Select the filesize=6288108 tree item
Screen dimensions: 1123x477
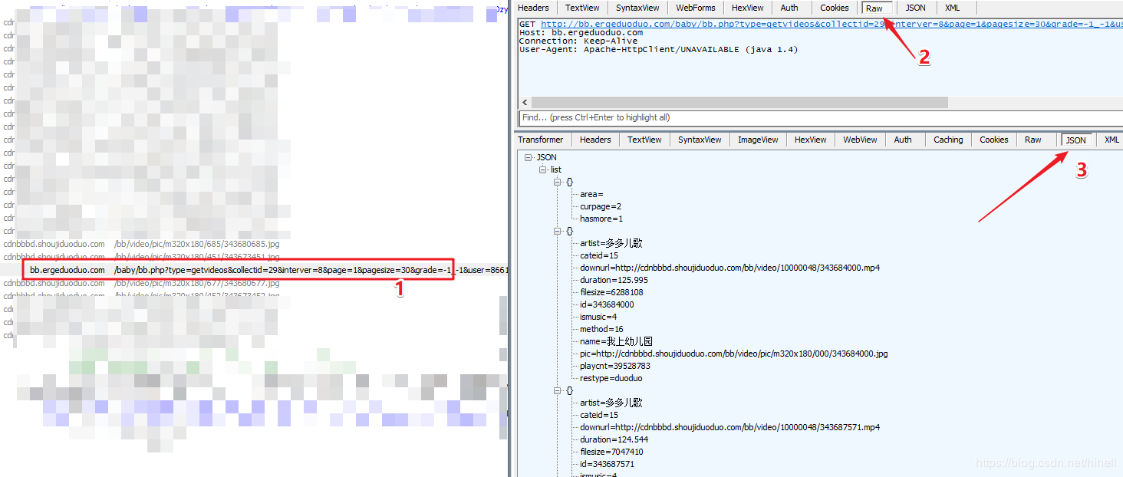click(611, 292)
